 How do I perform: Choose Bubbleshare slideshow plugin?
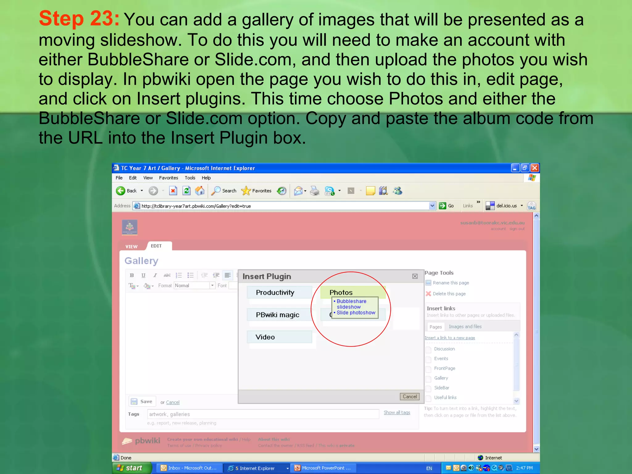click(x=351, y=304)
